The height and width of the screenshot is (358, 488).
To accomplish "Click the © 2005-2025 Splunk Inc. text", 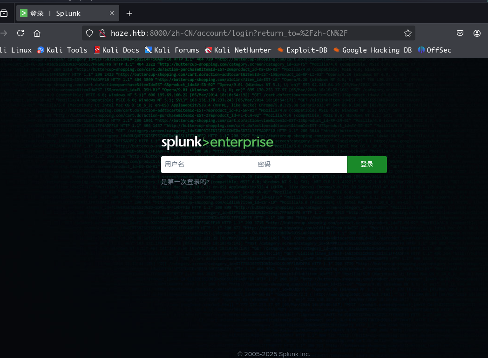I will click(x=273, y=354).
